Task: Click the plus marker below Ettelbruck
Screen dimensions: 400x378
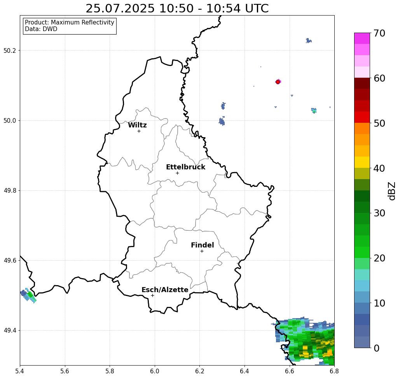Action: click(x=178, y=173)
